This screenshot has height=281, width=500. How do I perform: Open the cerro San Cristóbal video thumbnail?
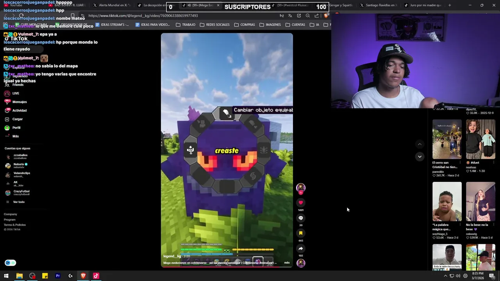[447, 139]
